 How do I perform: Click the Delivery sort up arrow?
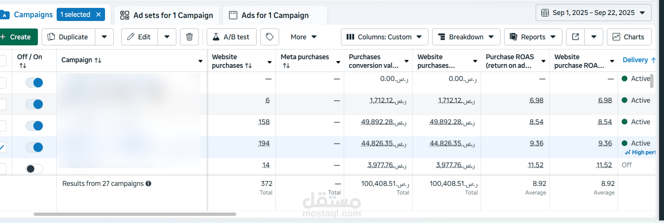653,60
